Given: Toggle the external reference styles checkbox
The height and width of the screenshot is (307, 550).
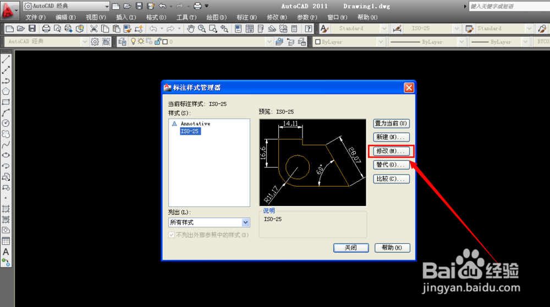Looking at the screenshot, I should [x=172, y=235].
